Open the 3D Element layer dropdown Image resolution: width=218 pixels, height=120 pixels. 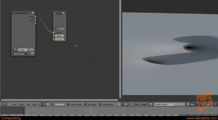tap(21, 54)
